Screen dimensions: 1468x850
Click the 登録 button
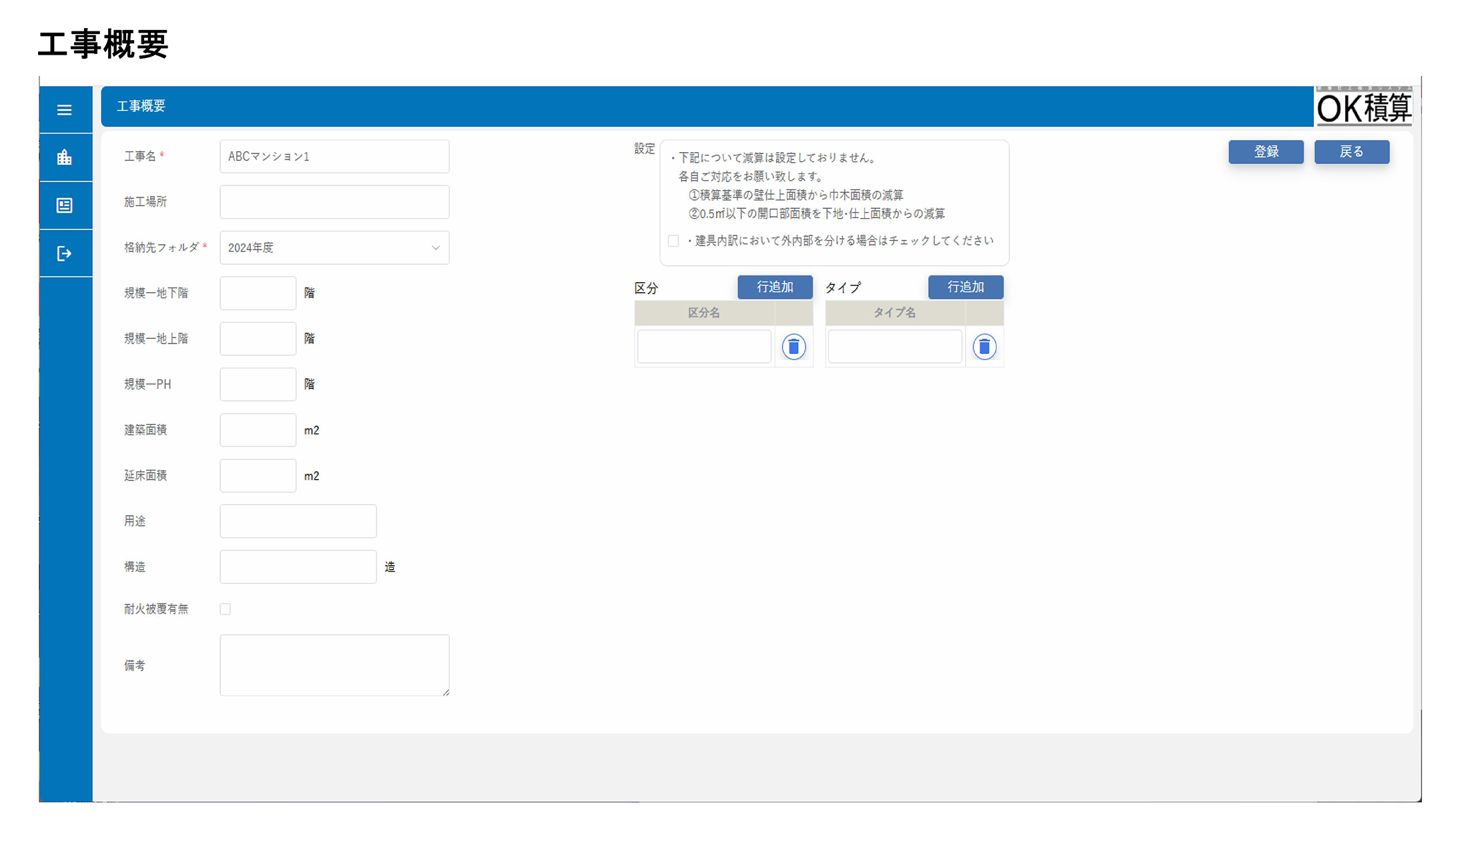point(1266,152)
